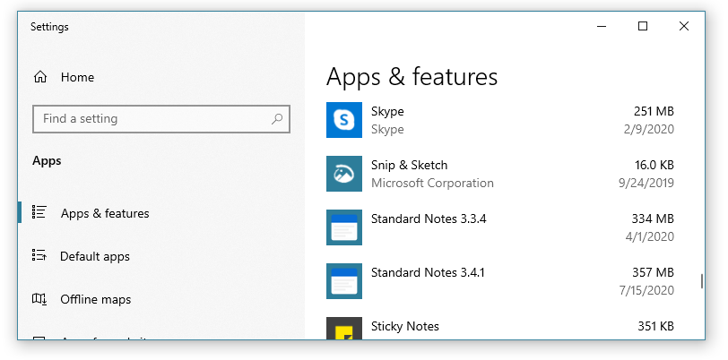
Task: Select Standard Notes 3.4.1 name
Action: [428, 272]
